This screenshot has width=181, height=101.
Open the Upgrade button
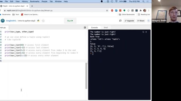pyautogui.click(x=129, y=21)
